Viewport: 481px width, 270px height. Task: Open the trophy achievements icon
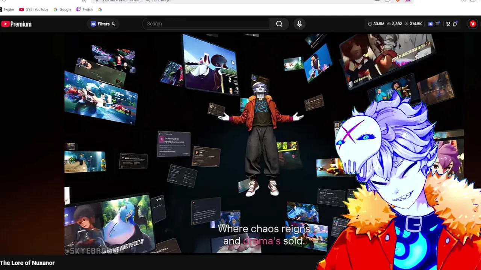point(448,24)
